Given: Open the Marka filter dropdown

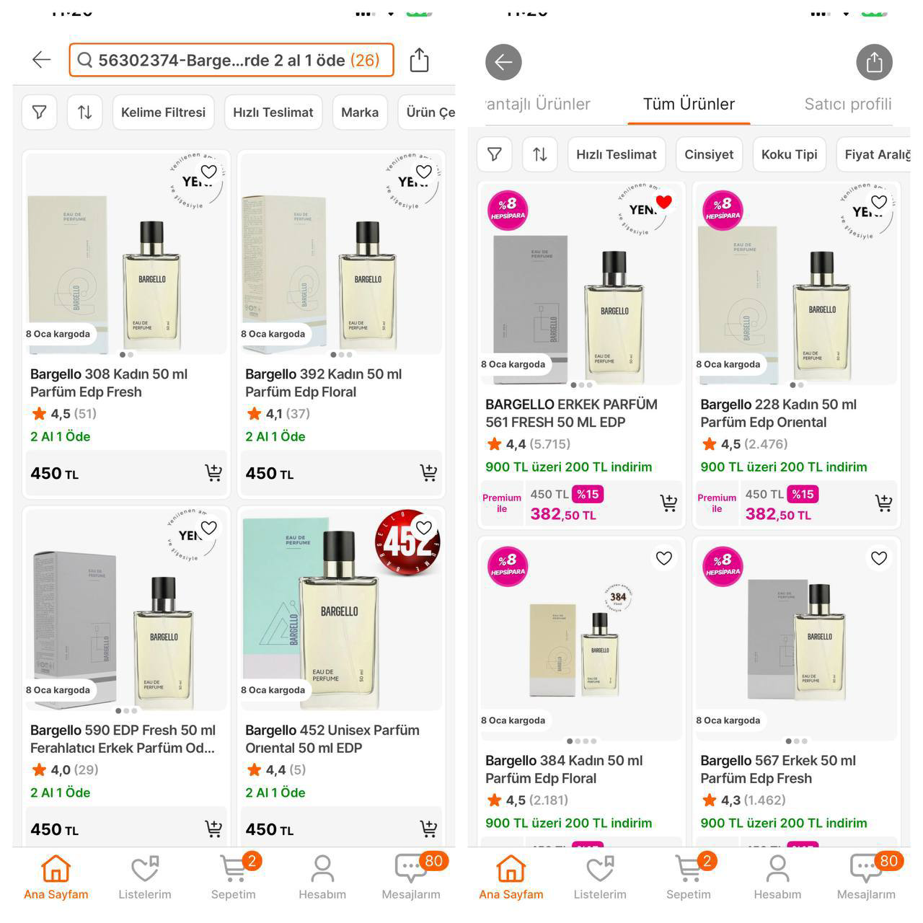Looking at the screenshot, I should (360, 112).
